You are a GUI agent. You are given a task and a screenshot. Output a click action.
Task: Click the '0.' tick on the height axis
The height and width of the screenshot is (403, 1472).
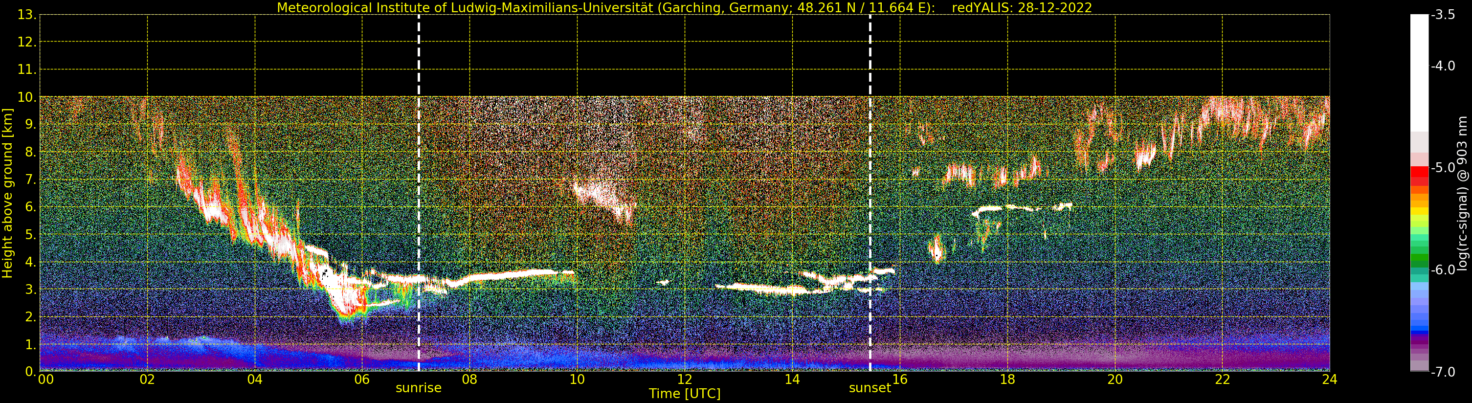[30, 372]
